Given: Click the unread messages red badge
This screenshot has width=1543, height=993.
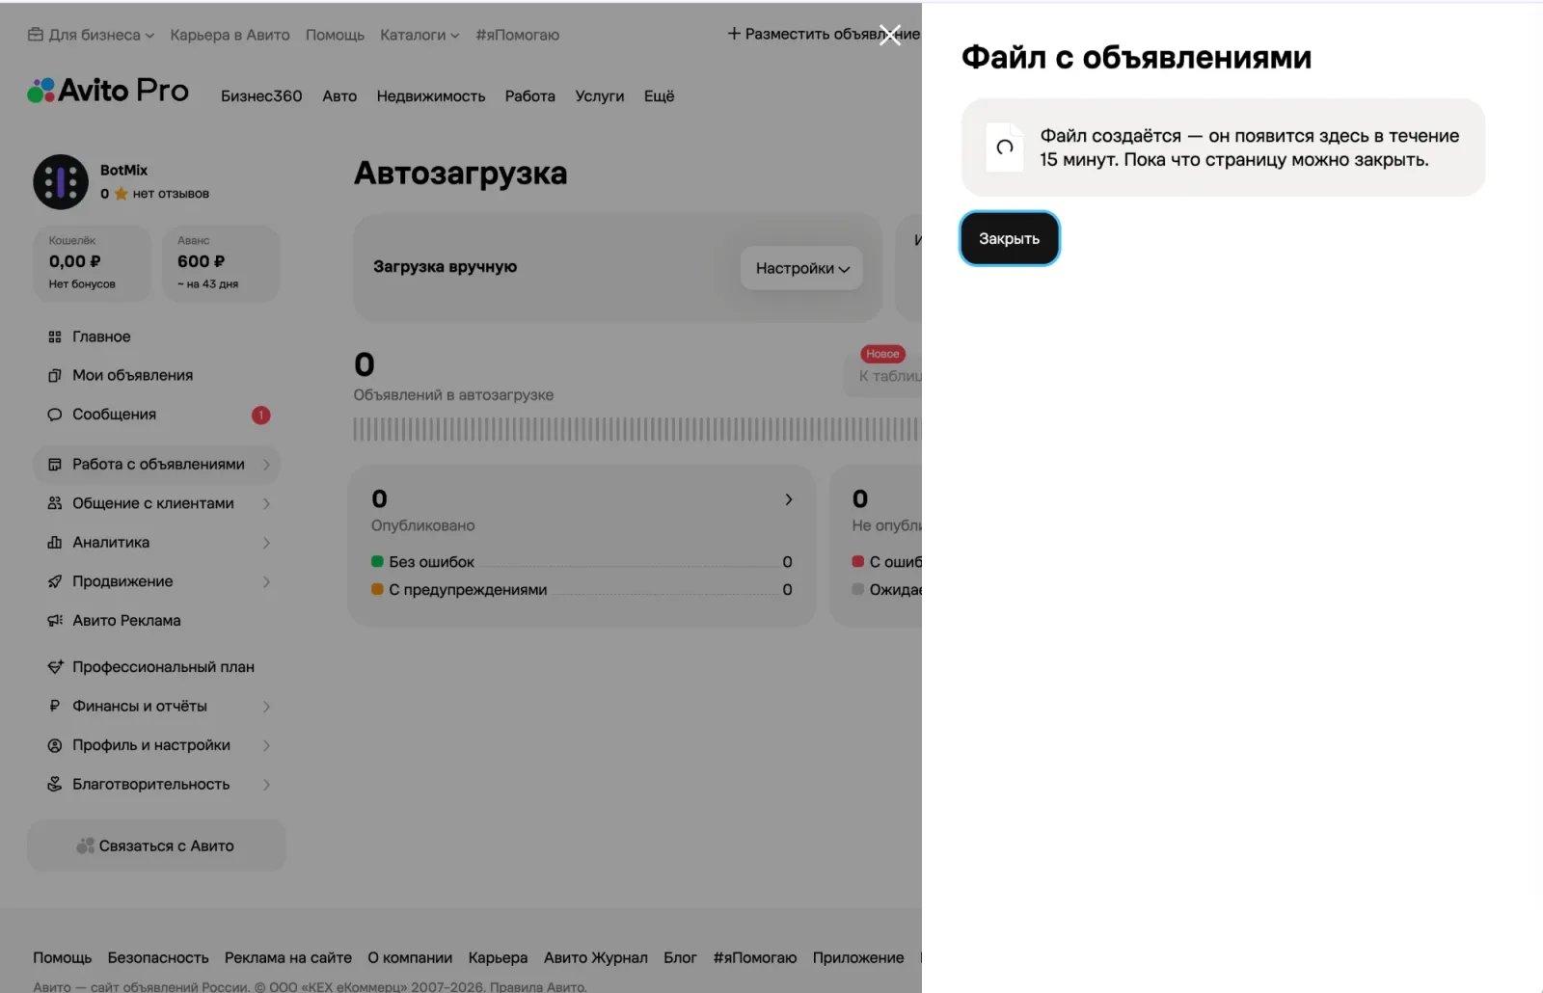Looking at the screenshot, I should click(x=260, y=415).
